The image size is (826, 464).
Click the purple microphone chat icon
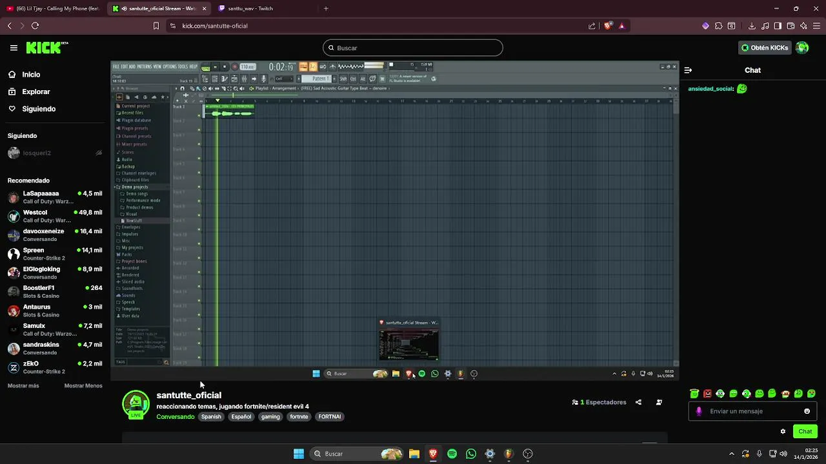point(699,411)
